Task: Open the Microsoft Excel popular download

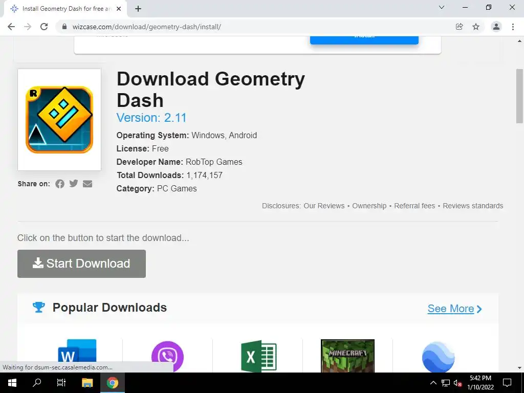Action: 258,356
